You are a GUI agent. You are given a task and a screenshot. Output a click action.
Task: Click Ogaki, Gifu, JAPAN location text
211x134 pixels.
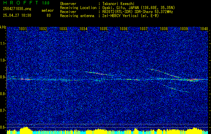point(139,8)
